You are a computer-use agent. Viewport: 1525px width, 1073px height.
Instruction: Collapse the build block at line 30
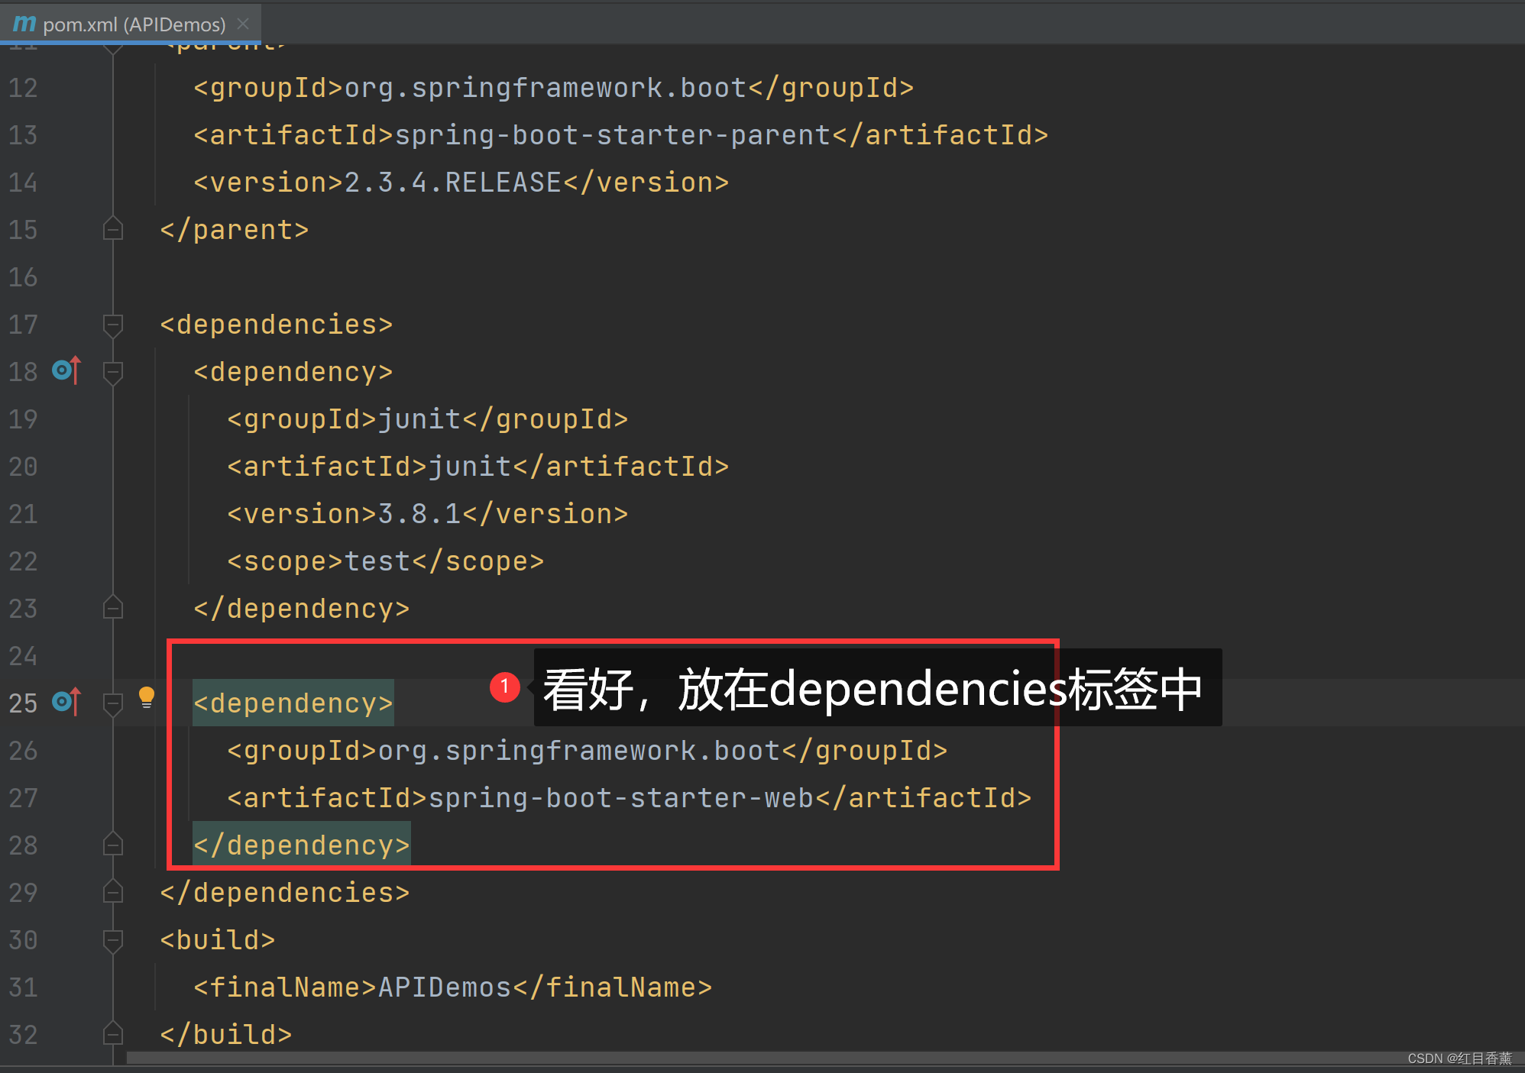tap(113, 940)
